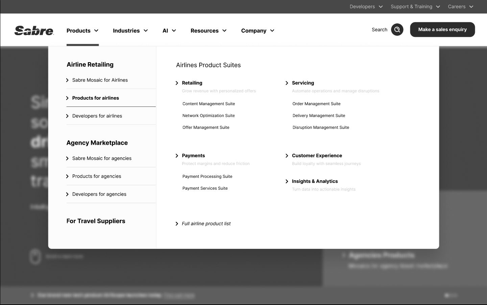Open the Servicing suite heading
The height and width of the screenshot is (305, 487).
pos(303,83)
